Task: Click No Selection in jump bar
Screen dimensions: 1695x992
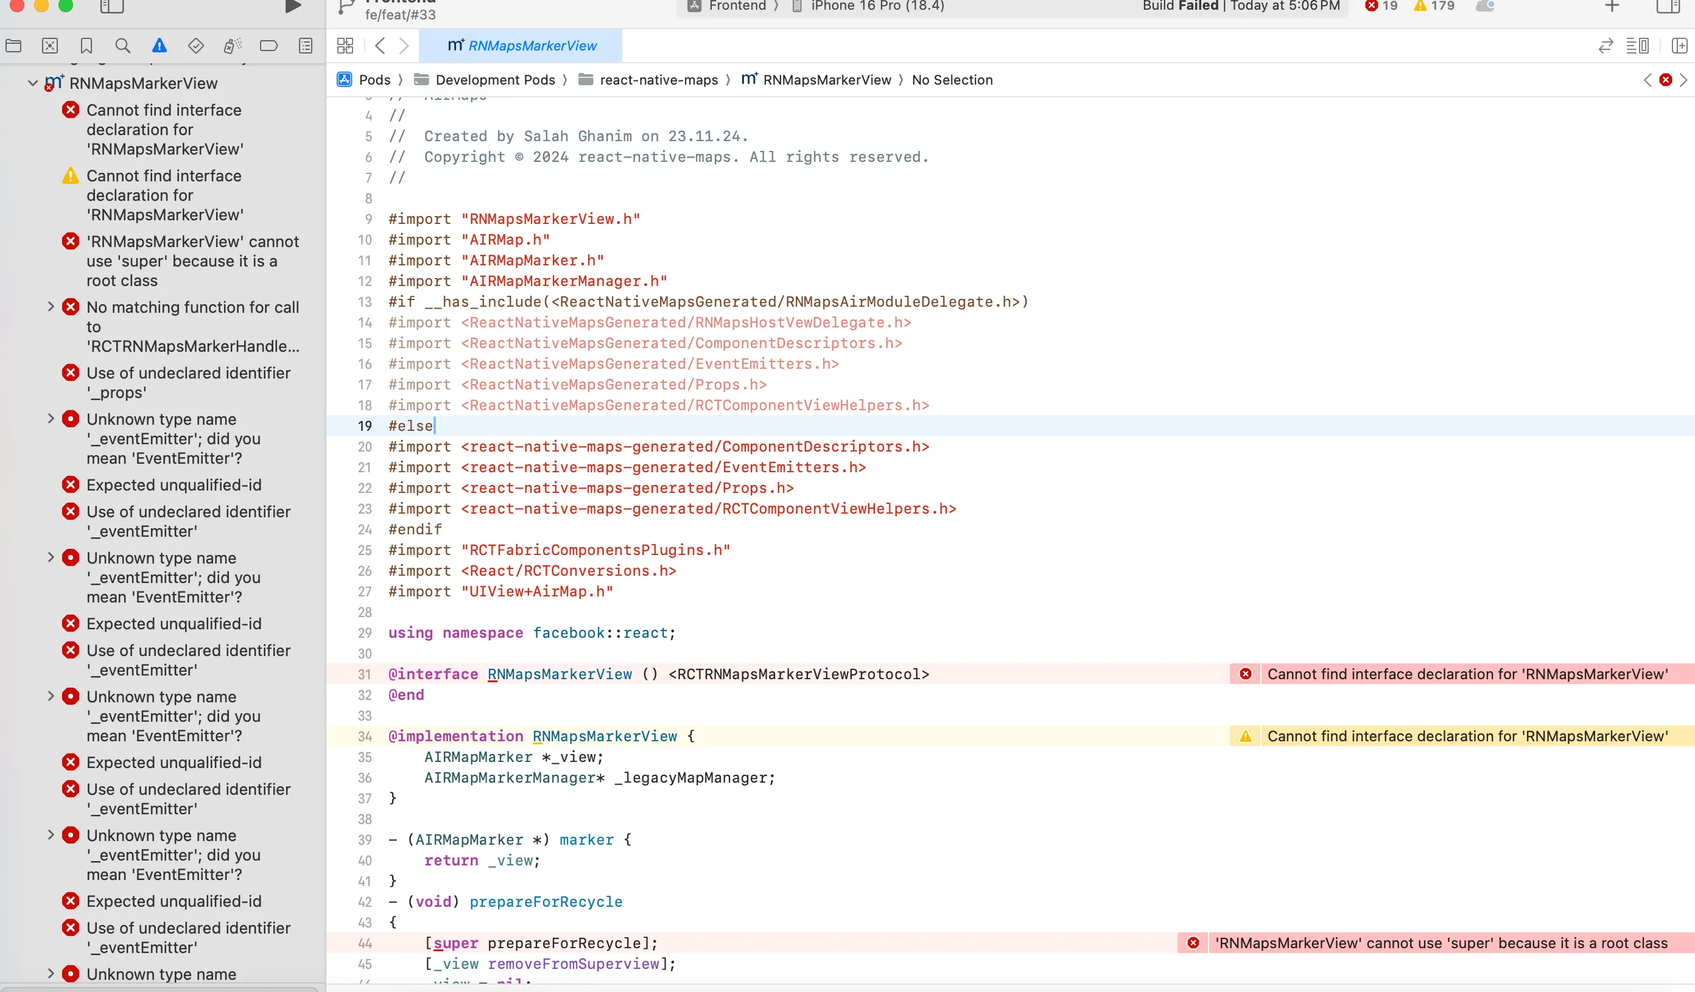Action: click(952, 80)
